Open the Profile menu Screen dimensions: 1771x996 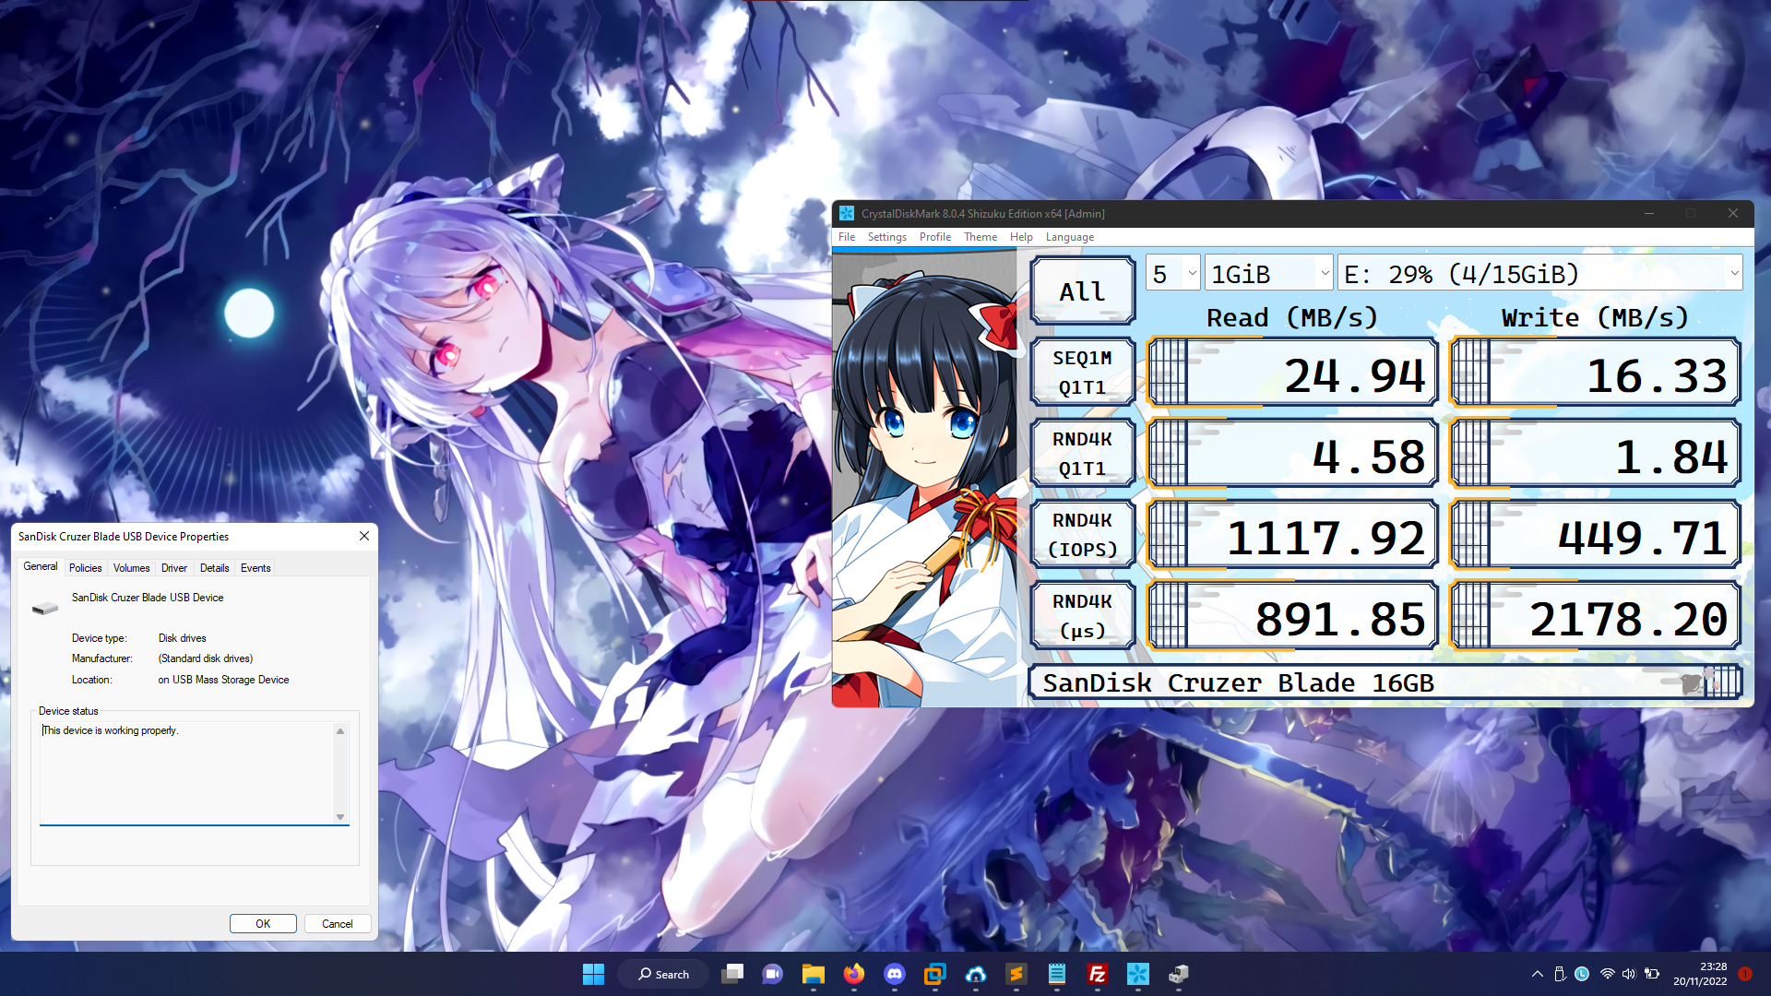click(935, 237)
